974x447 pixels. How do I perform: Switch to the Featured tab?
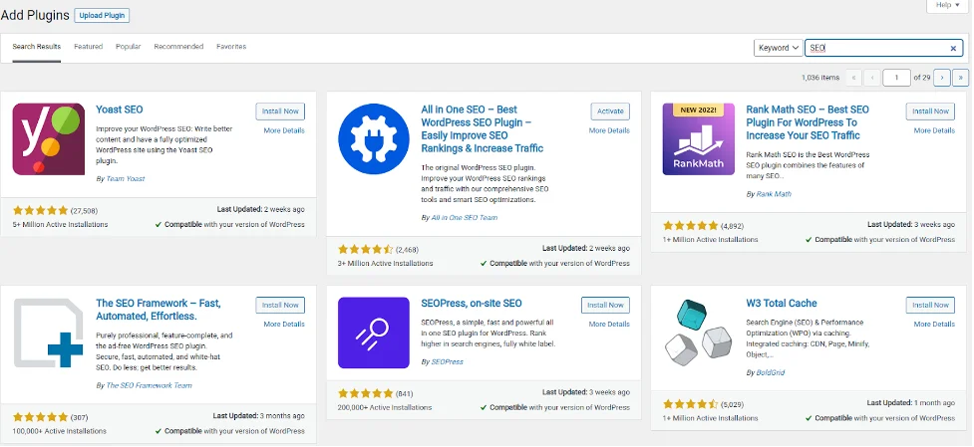88,47
